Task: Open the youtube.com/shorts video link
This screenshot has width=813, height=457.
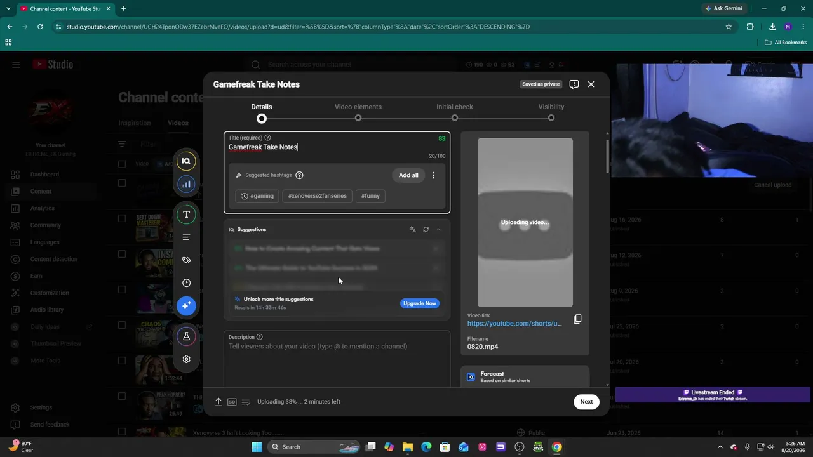Action: click(514, 324)
